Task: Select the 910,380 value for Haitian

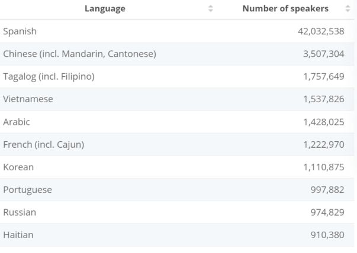Action: point(327,235)
